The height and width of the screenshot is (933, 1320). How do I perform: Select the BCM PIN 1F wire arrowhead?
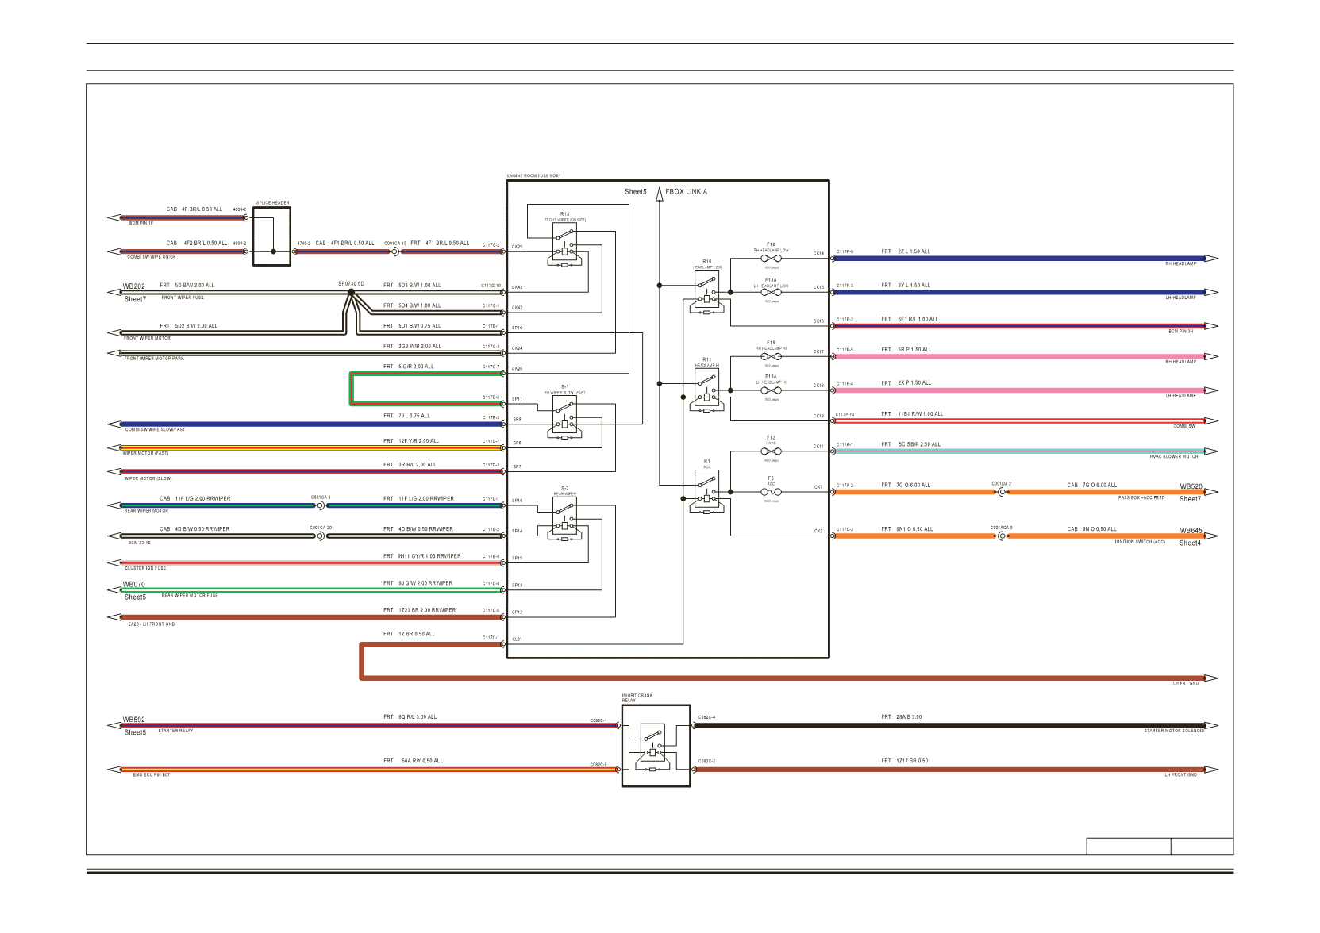click(114, 217)
